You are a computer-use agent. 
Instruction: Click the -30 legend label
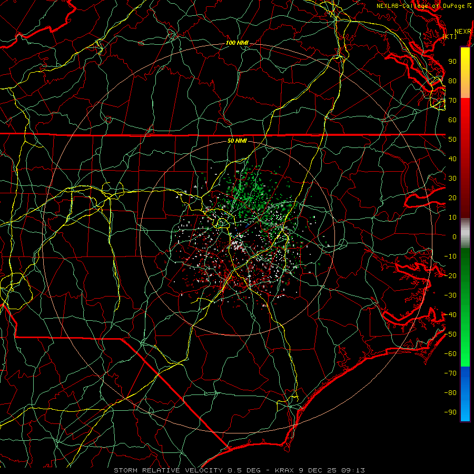coord(450,295)
